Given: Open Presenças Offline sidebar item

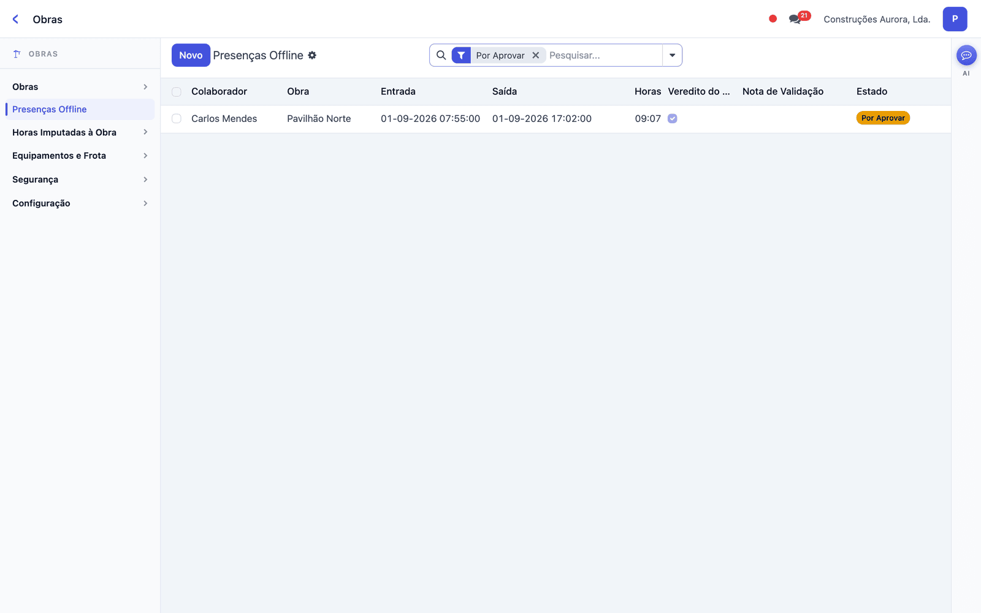Looking at the screenshot, I should point(80,109).
